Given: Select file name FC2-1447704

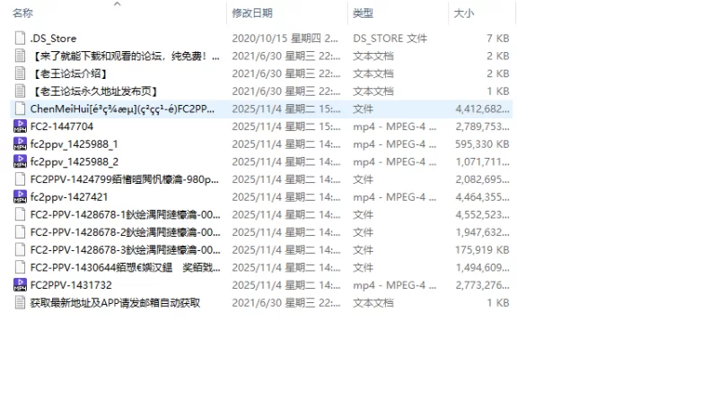Looking at the screenshot, I should click(x=62, y=126).
